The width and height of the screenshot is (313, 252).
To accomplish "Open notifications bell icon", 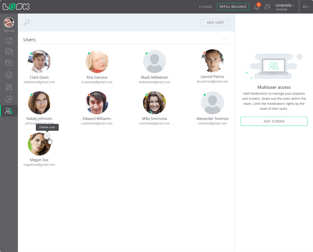I will [x=257, y=7].
